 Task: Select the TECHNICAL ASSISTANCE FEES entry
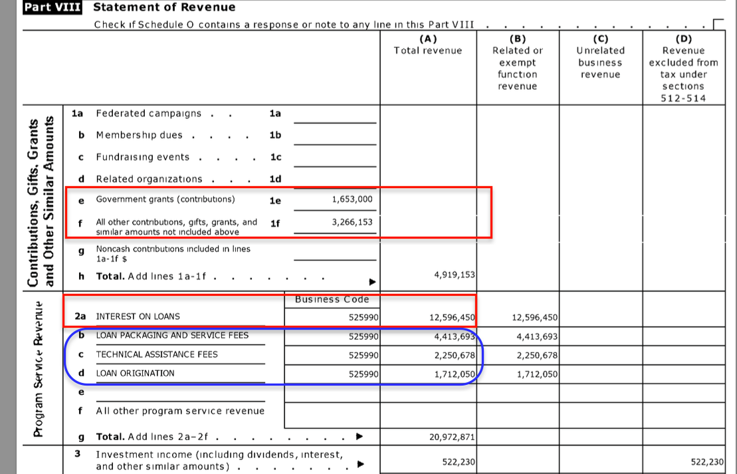[157, 355]
